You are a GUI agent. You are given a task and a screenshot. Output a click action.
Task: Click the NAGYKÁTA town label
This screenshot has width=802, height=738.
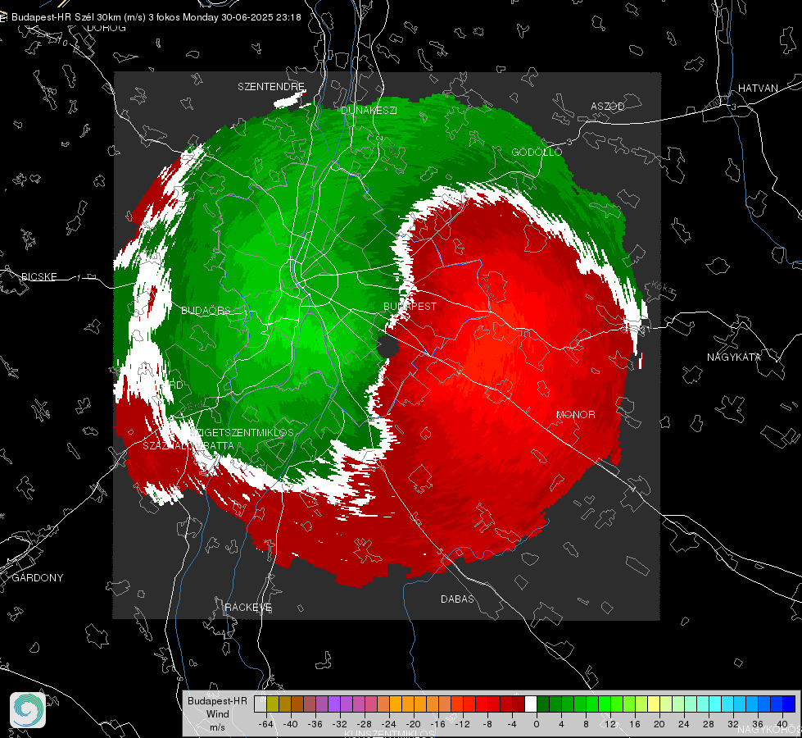(x=734, y=358)
